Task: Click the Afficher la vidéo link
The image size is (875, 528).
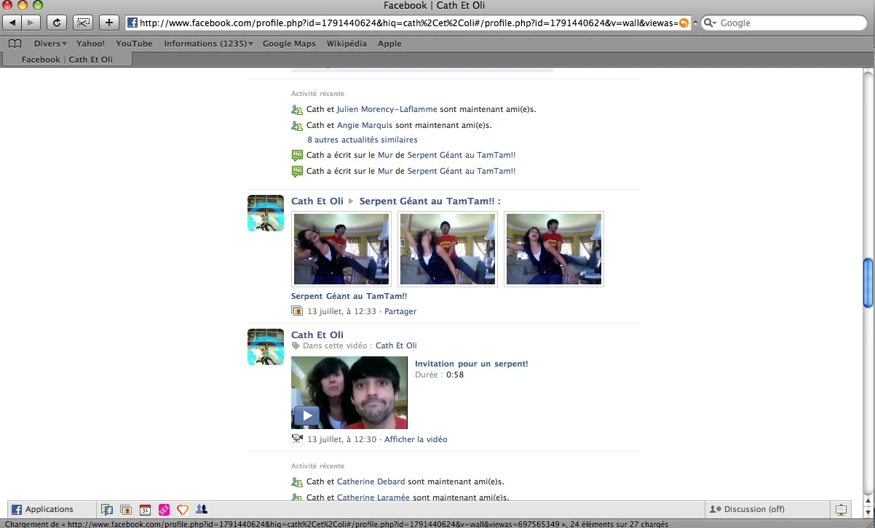Action: click(416, 439)
